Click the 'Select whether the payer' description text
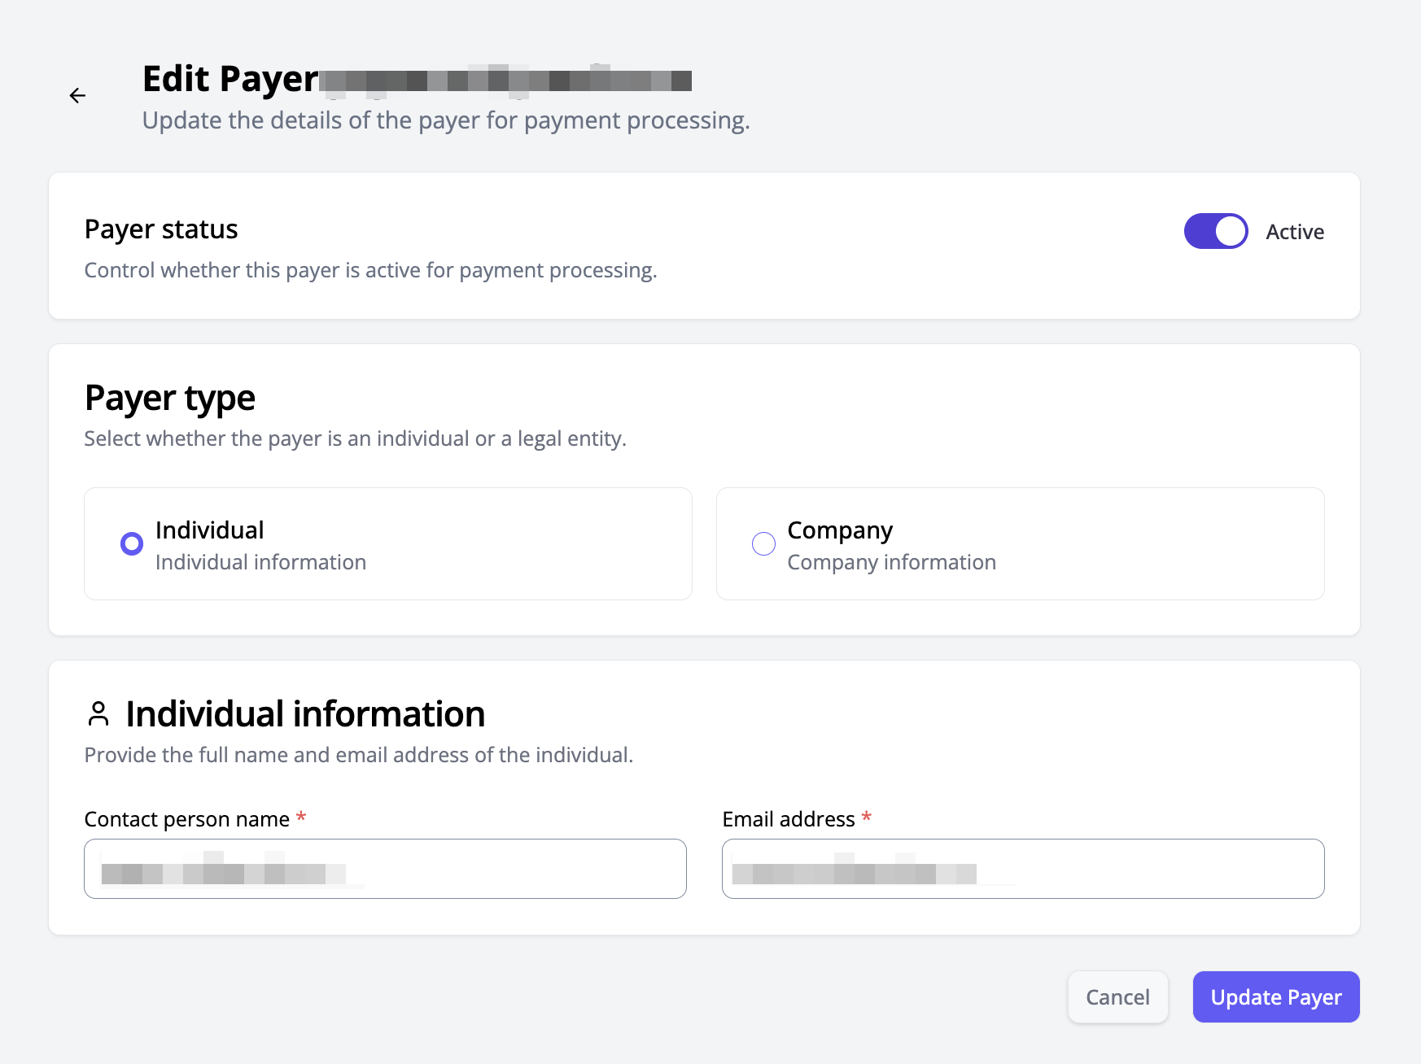The image size is (1421, 1064). 355,438
